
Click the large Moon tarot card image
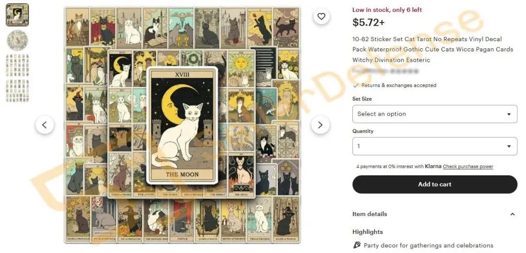click(182, 125)
